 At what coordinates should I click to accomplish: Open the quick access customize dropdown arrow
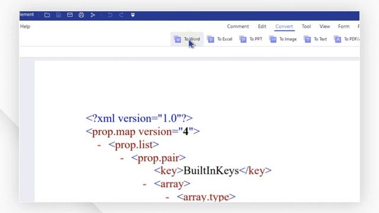133,15
